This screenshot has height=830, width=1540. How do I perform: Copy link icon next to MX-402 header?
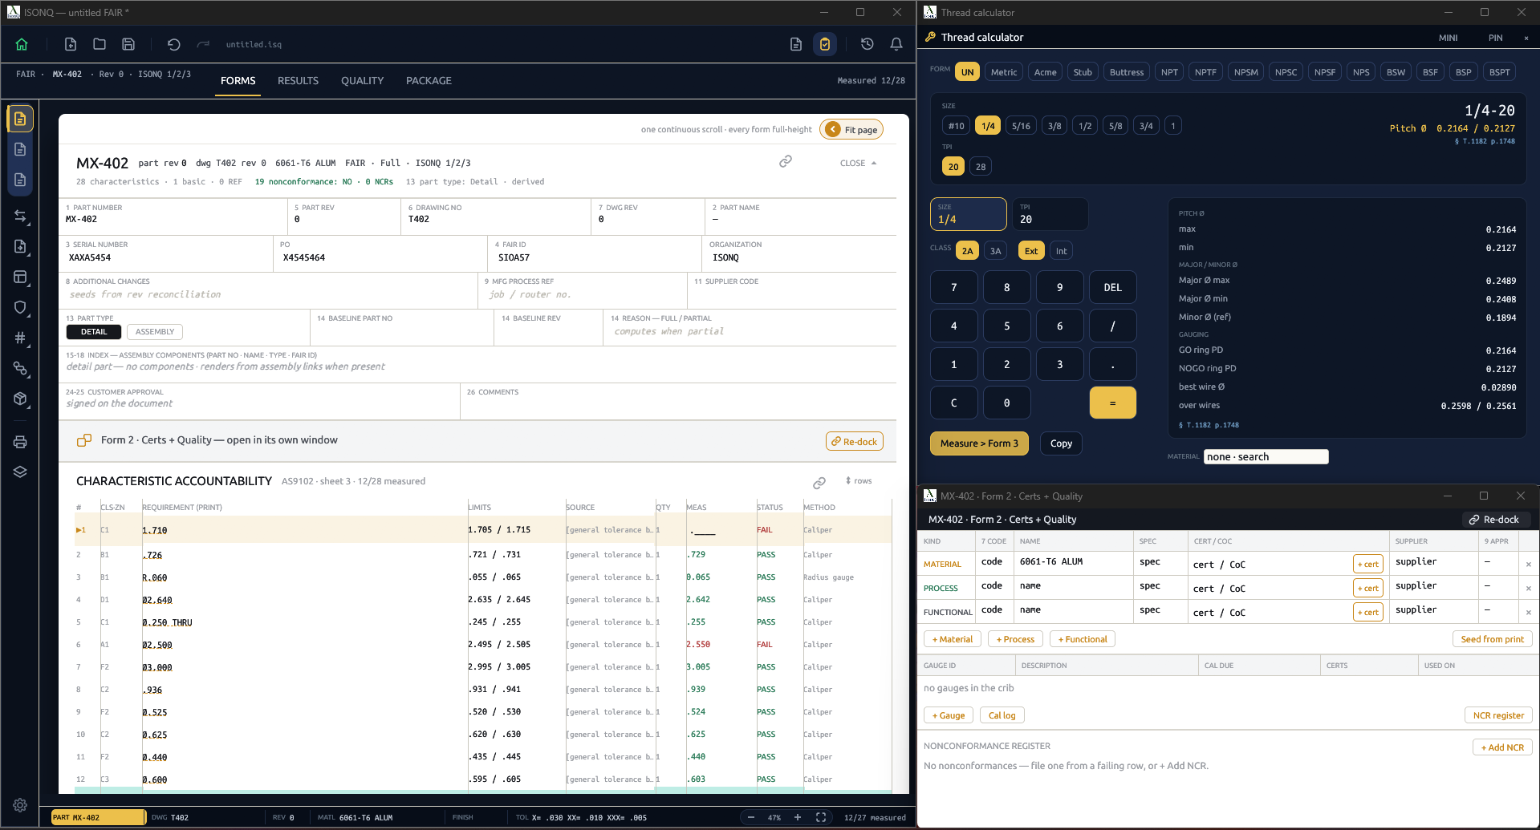786,162
